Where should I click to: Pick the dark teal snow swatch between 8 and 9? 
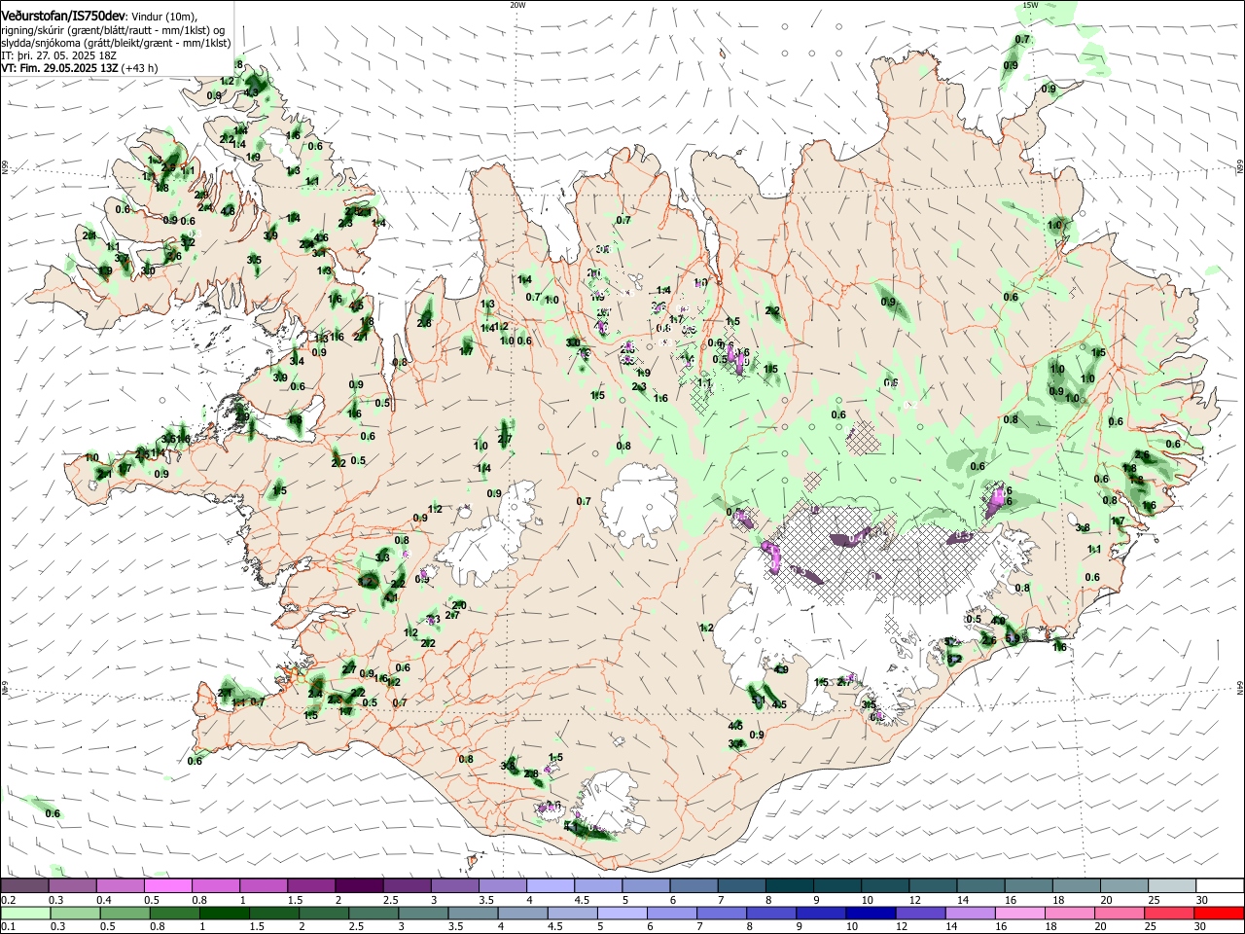pyautogui.click(x=789, y=886)
